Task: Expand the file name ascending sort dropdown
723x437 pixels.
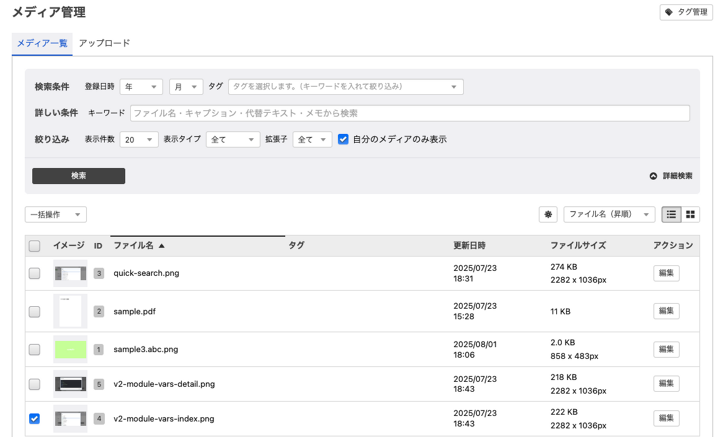Action: pos(609,214)
